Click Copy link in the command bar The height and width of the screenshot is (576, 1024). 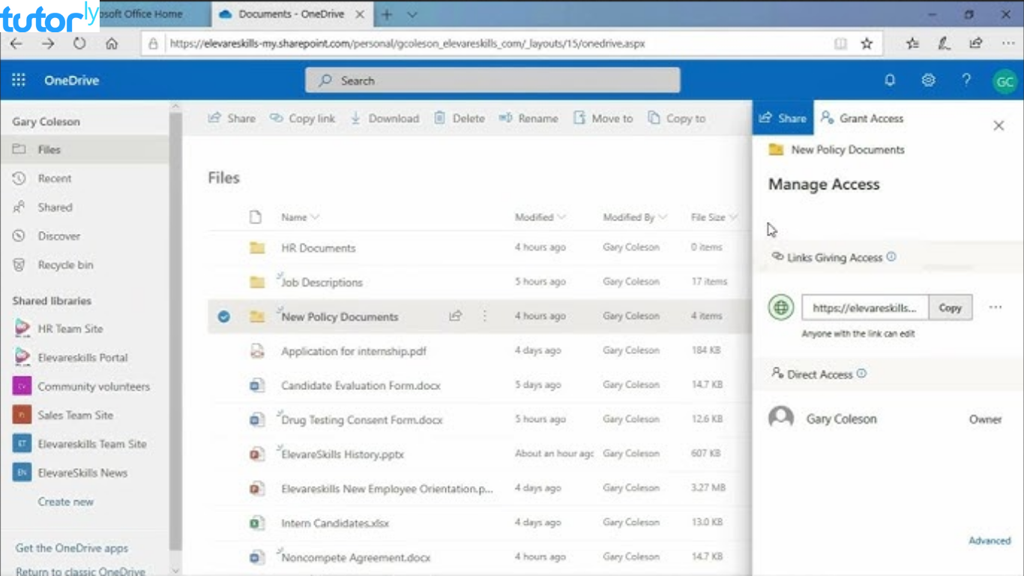[303, 118]
